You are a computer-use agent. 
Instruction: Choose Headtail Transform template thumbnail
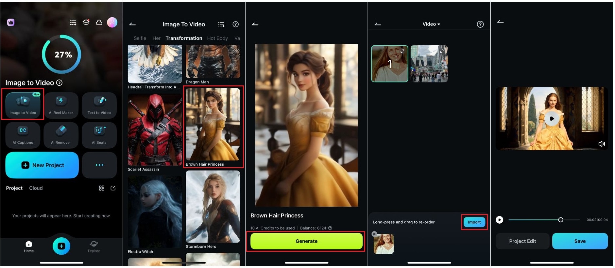[155, 64]
